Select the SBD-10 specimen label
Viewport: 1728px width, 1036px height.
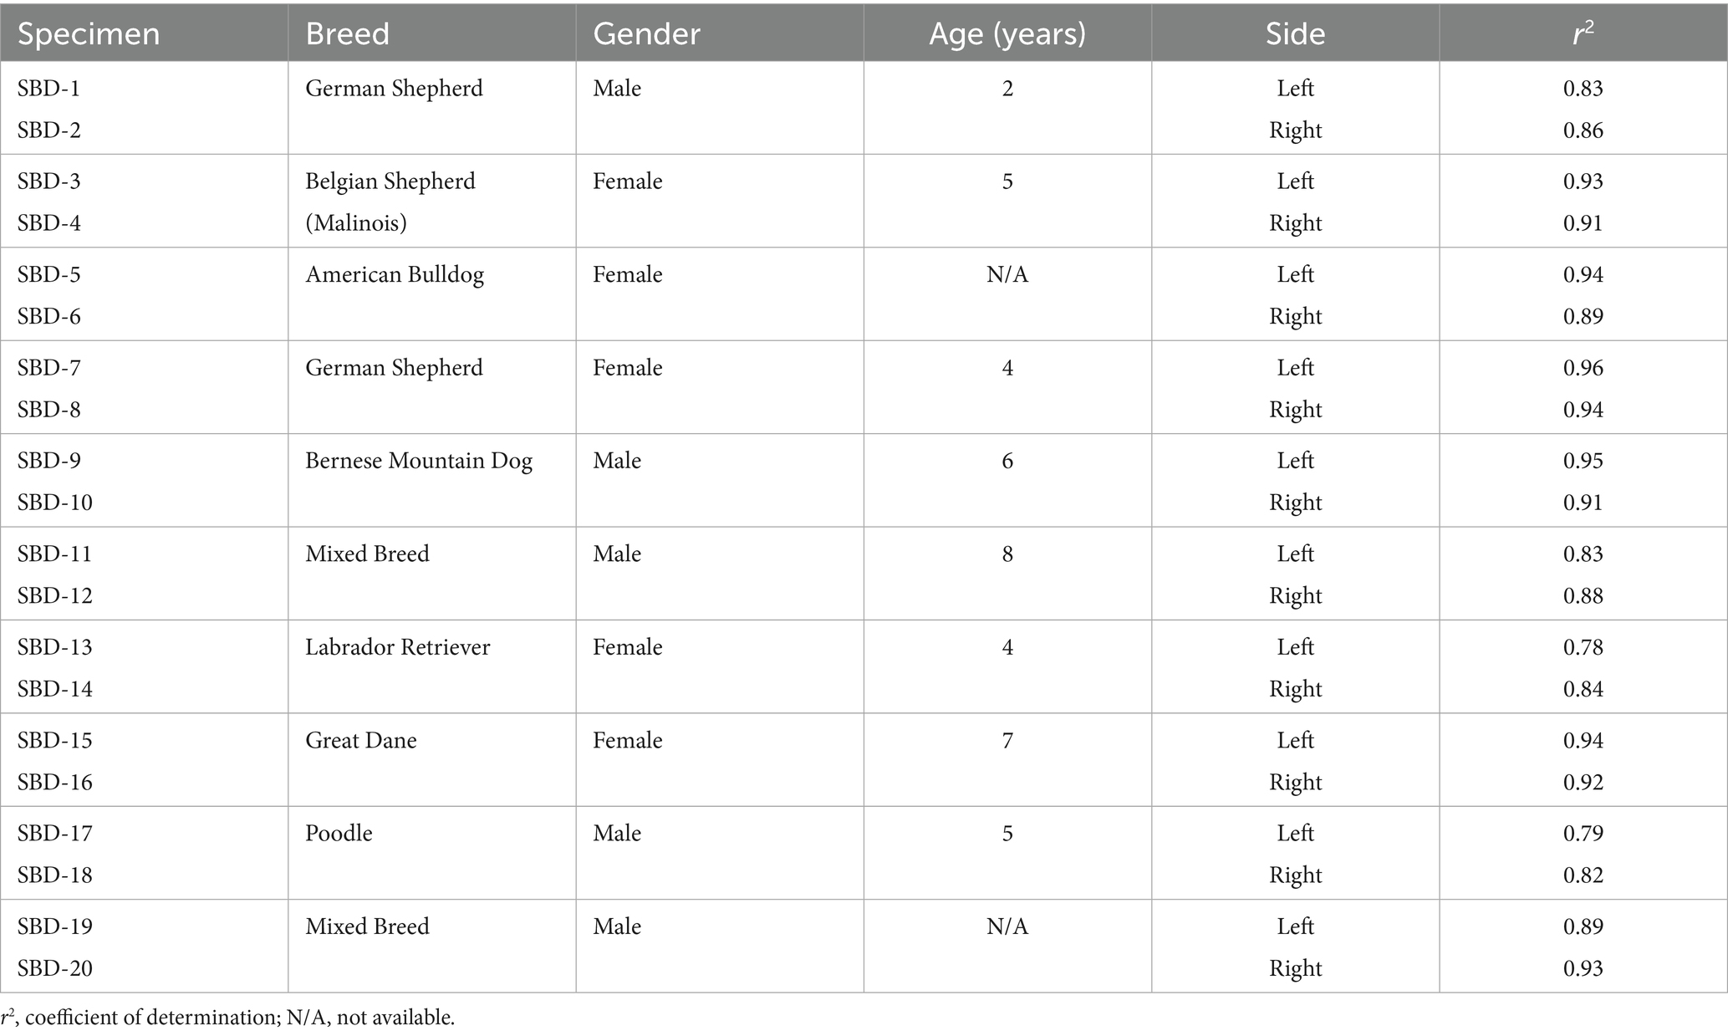55,503
